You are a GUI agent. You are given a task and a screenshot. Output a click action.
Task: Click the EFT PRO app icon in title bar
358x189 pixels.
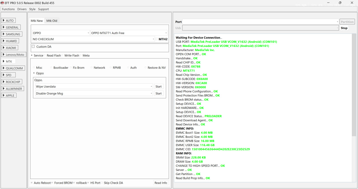2,3
